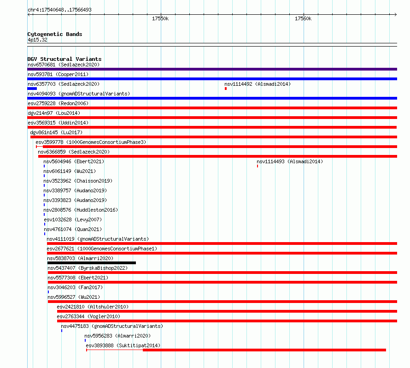
Task: Click the chr4:17540648..17566493 coordinate label
Action: pyautogui.click(x=59, y=10)
